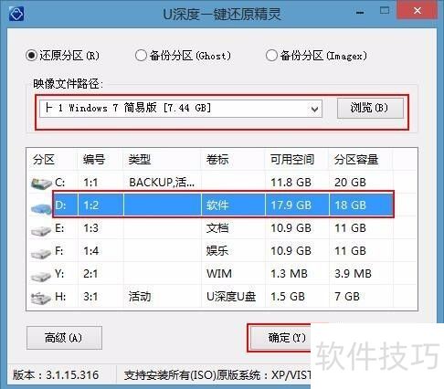Click the version 3.1.15.316 status text

coord(56,375)
